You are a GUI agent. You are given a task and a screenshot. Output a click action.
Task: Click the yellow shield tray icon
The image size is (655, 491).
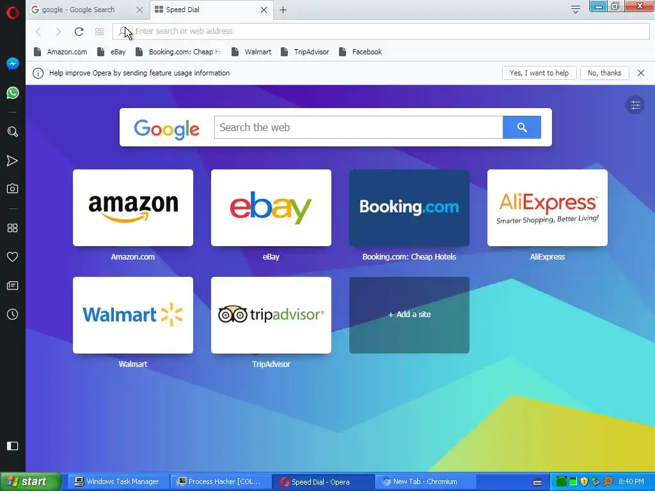point(585,482)
